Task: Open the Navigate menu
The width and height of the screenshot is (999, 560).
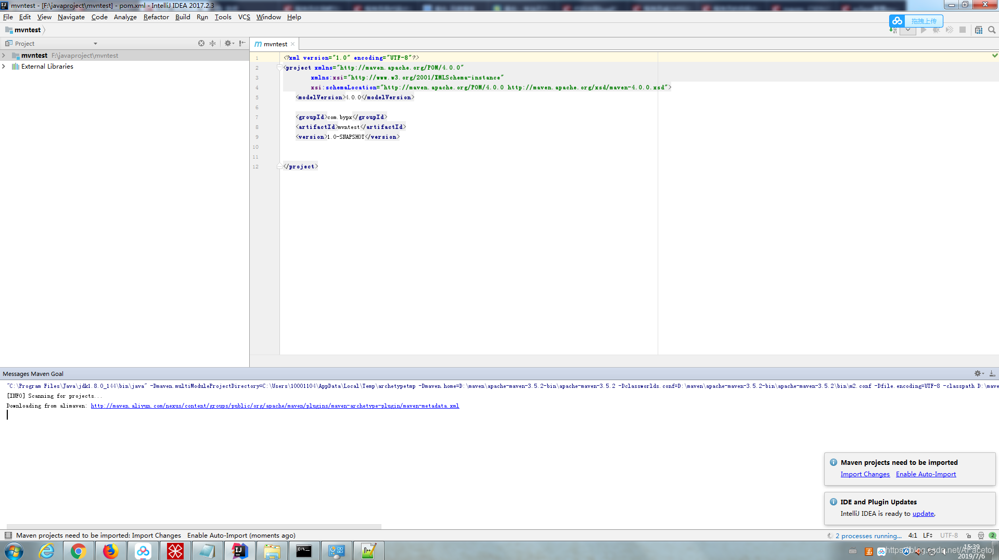Action: [x=71, y=17]
